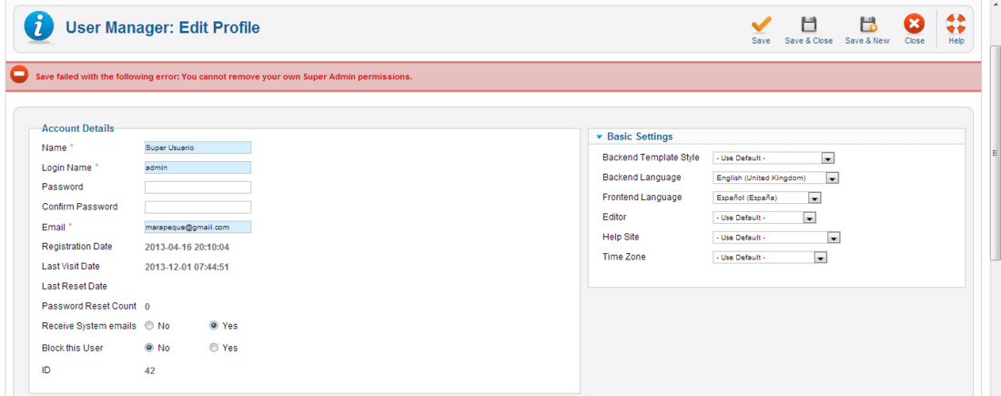Screen dimensions: 1001x396
Task: Click the red error icon in alert
Action: pyautogui.click(x=19, y=76)
